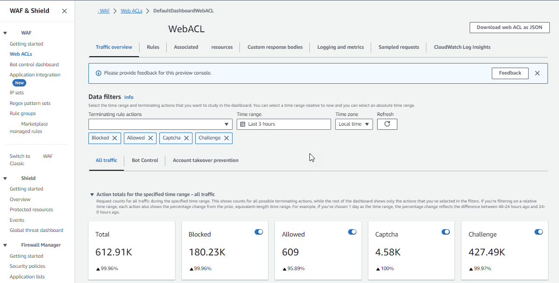Screen dimensions: 559x283
Task: Switch to the Bot Control tab
Action: pyautogui.click(x=145, y=161)
